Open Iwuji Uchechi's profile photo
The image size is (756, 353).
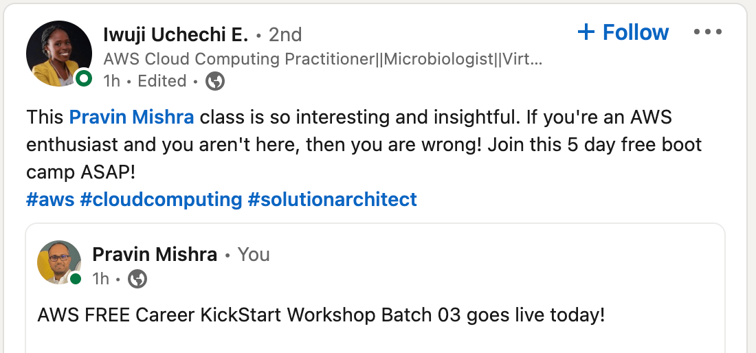(x=58, y=53)
